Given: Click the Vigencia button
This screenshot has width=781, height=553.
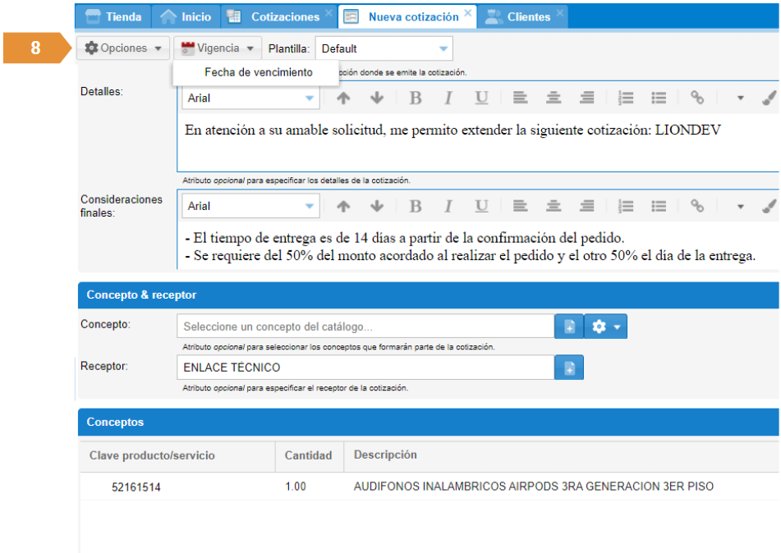Looking at the screenshot, I should tap(218, 48).
